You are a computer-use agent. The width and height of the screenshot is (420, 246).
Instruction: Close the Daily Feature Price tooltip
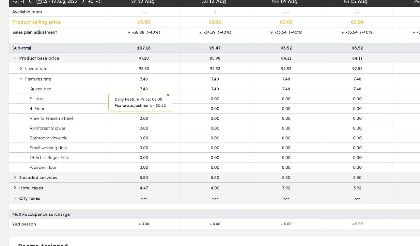point(168,95)
